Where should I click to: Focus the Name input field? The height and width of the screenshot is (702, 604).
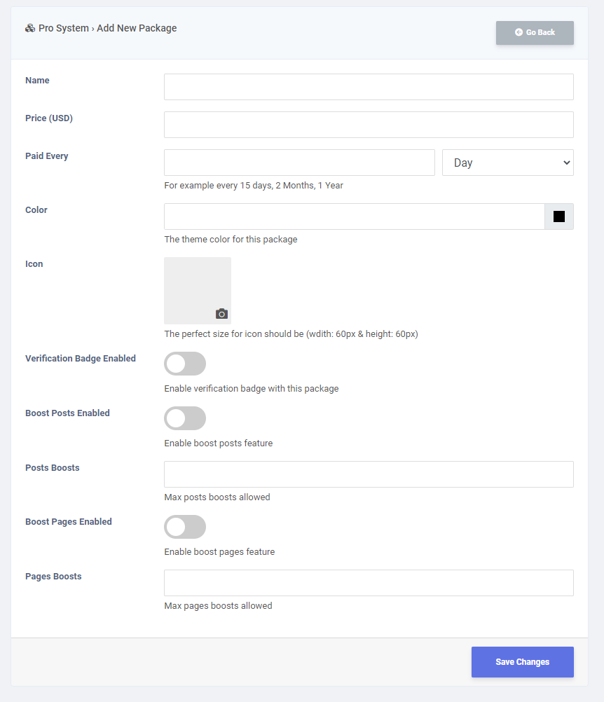(369, 87)
